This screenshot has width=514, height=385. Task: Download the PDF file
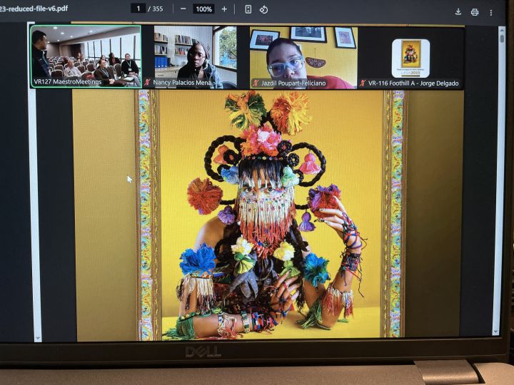pos(458,11)
